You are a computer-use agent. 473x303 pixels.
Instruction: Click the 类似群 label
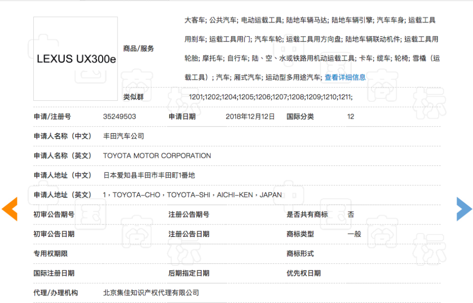[133, 97]
